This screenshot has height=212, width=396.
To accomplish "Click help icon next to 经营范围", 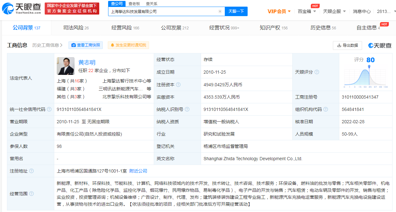I will tap(31, 194).
